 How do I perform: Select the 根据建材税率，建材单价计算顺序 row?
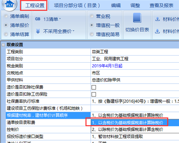click(x=48, y=115)
